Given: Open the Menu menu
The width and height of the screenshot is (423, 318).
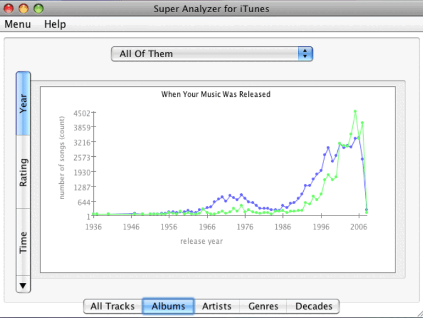Looking at the screenshot, I should (18, 24).
